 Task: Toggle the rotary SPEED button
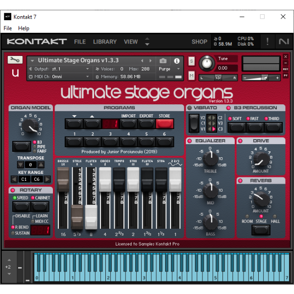pos(22,207)
